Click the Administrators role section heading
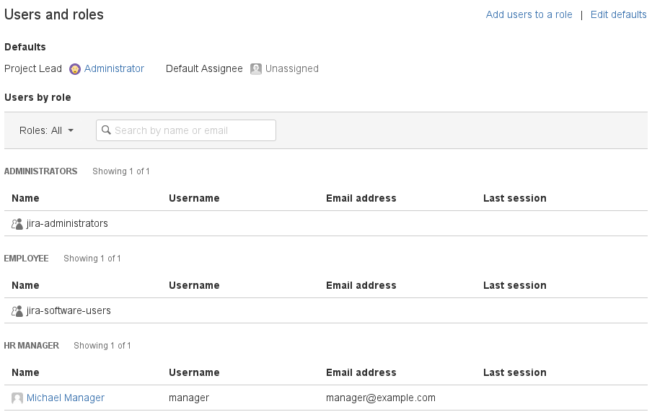 (x=41, y=171)
